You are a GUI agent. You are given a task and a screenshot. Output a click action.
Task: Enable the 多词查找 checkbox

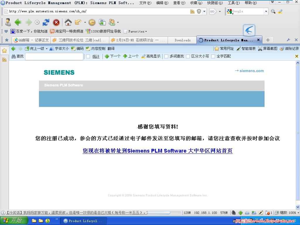click(166, 56)
